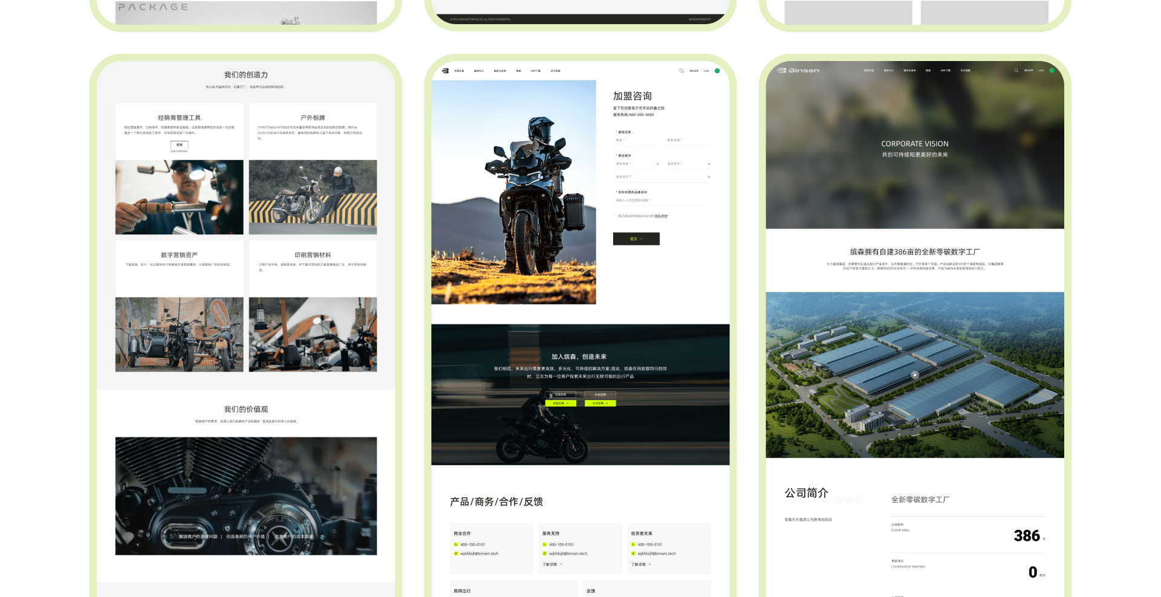This screenshot has width=1161, height=597.
Task: Click the first menu item in the franchise page header
Action: (459, 71)
